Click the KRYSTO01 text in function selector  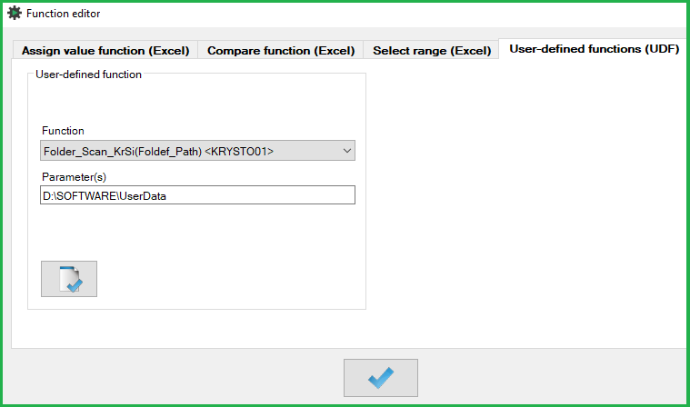pos(239,151)
